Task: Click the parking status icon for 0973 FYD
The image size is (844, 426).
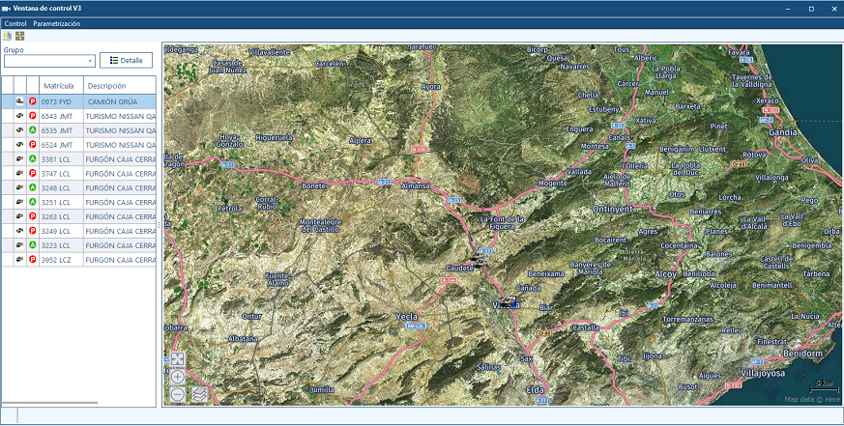Action: pos(32,101)
